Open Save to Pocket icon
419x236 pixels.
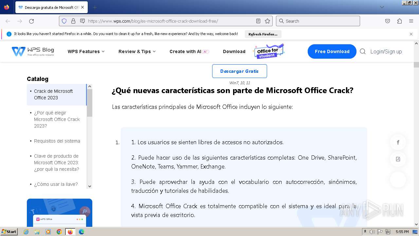388,21
